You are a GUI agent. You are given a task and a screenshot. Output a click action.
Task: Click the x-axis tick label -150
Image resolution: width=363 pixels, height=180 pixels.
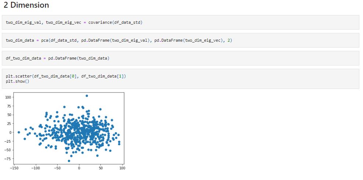pyautogui.click(x=14, y=168)
